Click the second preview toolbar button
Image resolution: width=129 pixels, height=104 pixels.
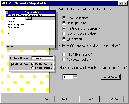(30, 18)
